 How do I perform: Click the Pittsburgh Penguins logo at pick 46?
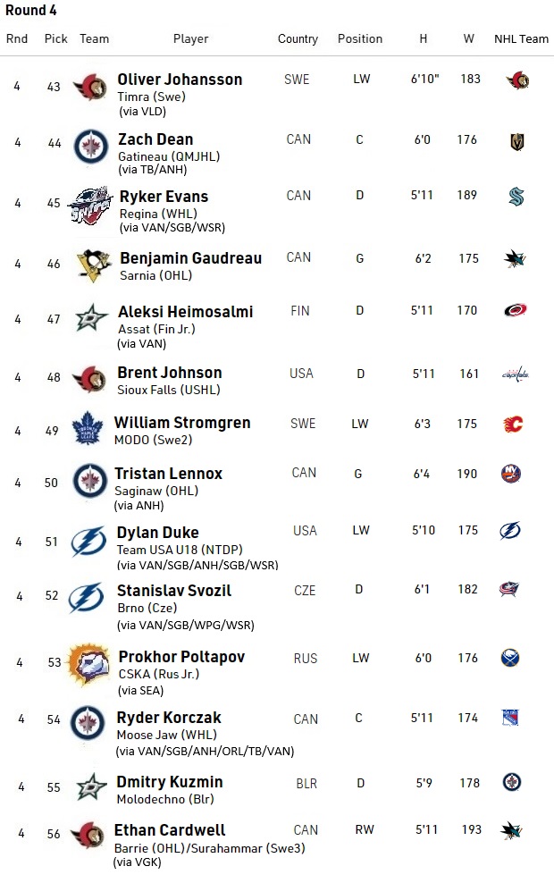[93, 265]
